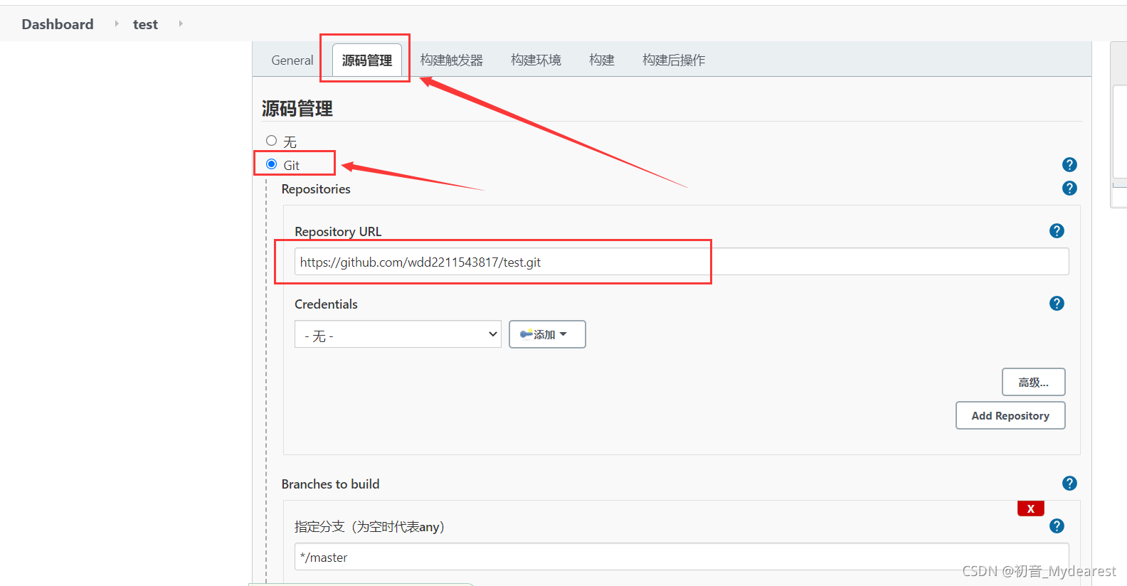
Task: Click the 指定分支 (为空时代表any) label
Action: (x=369, y=527)
